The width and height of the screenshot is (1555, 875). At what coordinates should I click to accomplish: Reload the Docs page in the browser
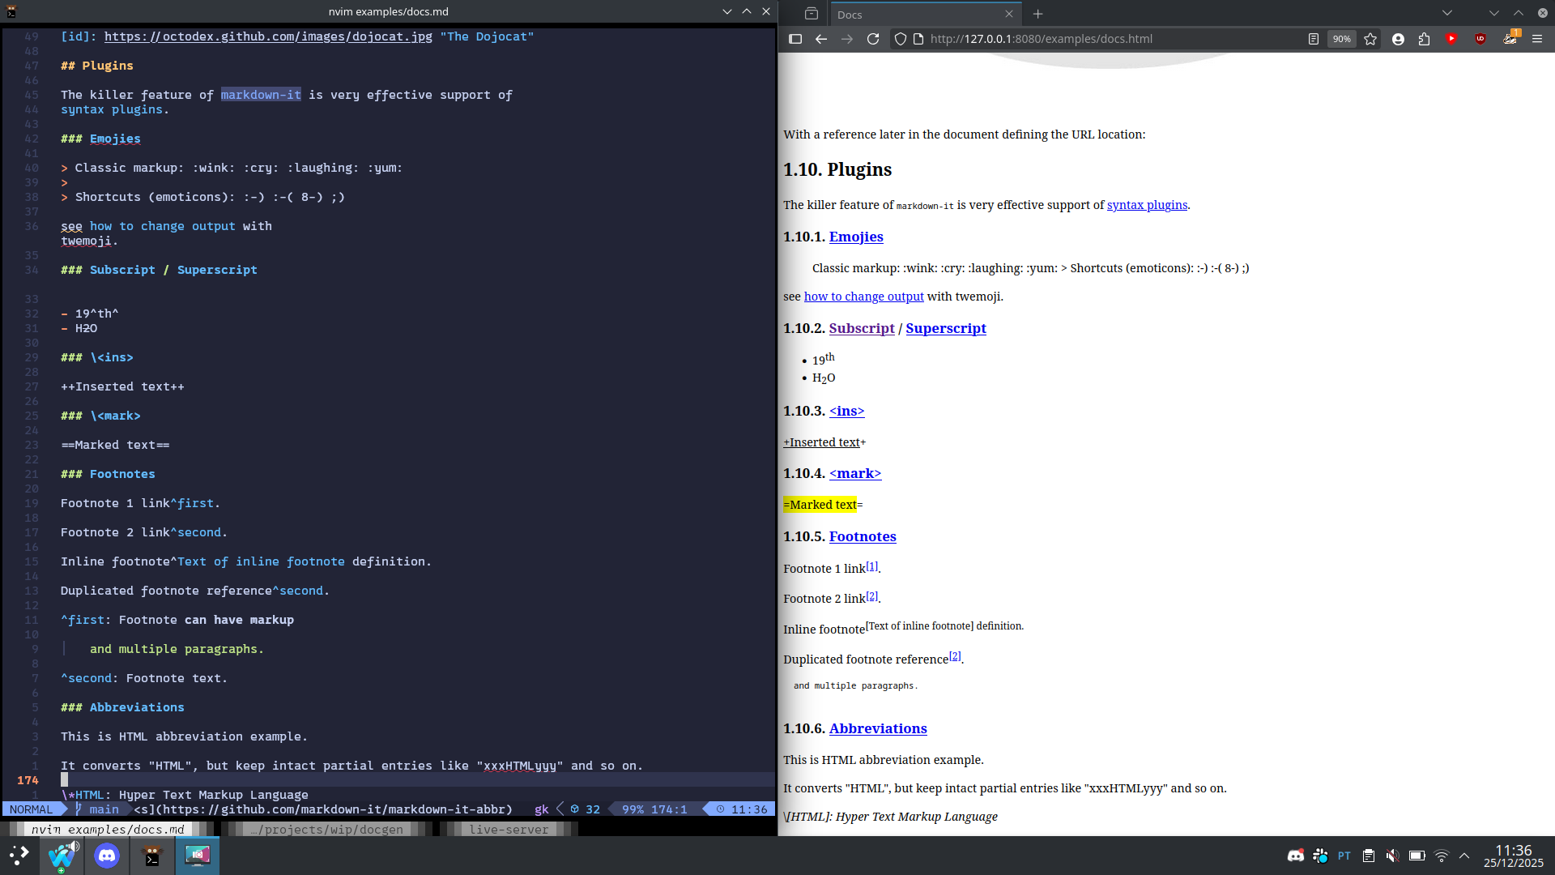(873, 39)
